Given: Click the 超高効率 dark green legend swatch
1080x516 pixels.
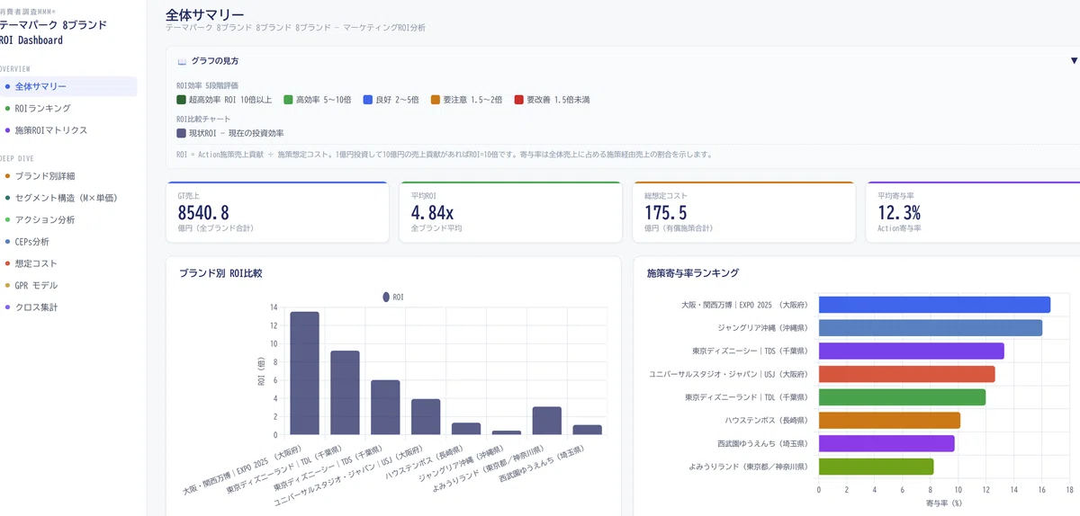Looking at the screenshot, I should (x=182, y=100).
